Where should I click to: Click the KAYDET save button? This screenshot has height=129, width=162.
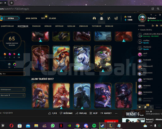[106, 113]
